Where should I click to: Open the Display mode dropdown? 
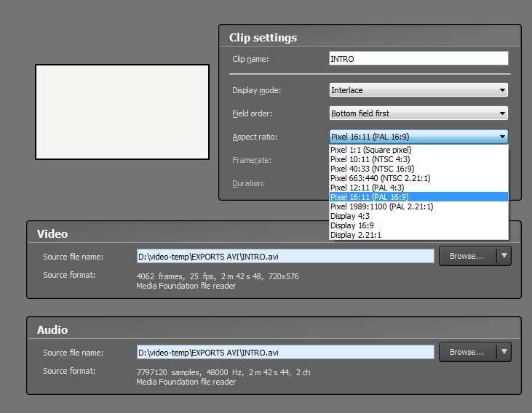pos(418,90)
